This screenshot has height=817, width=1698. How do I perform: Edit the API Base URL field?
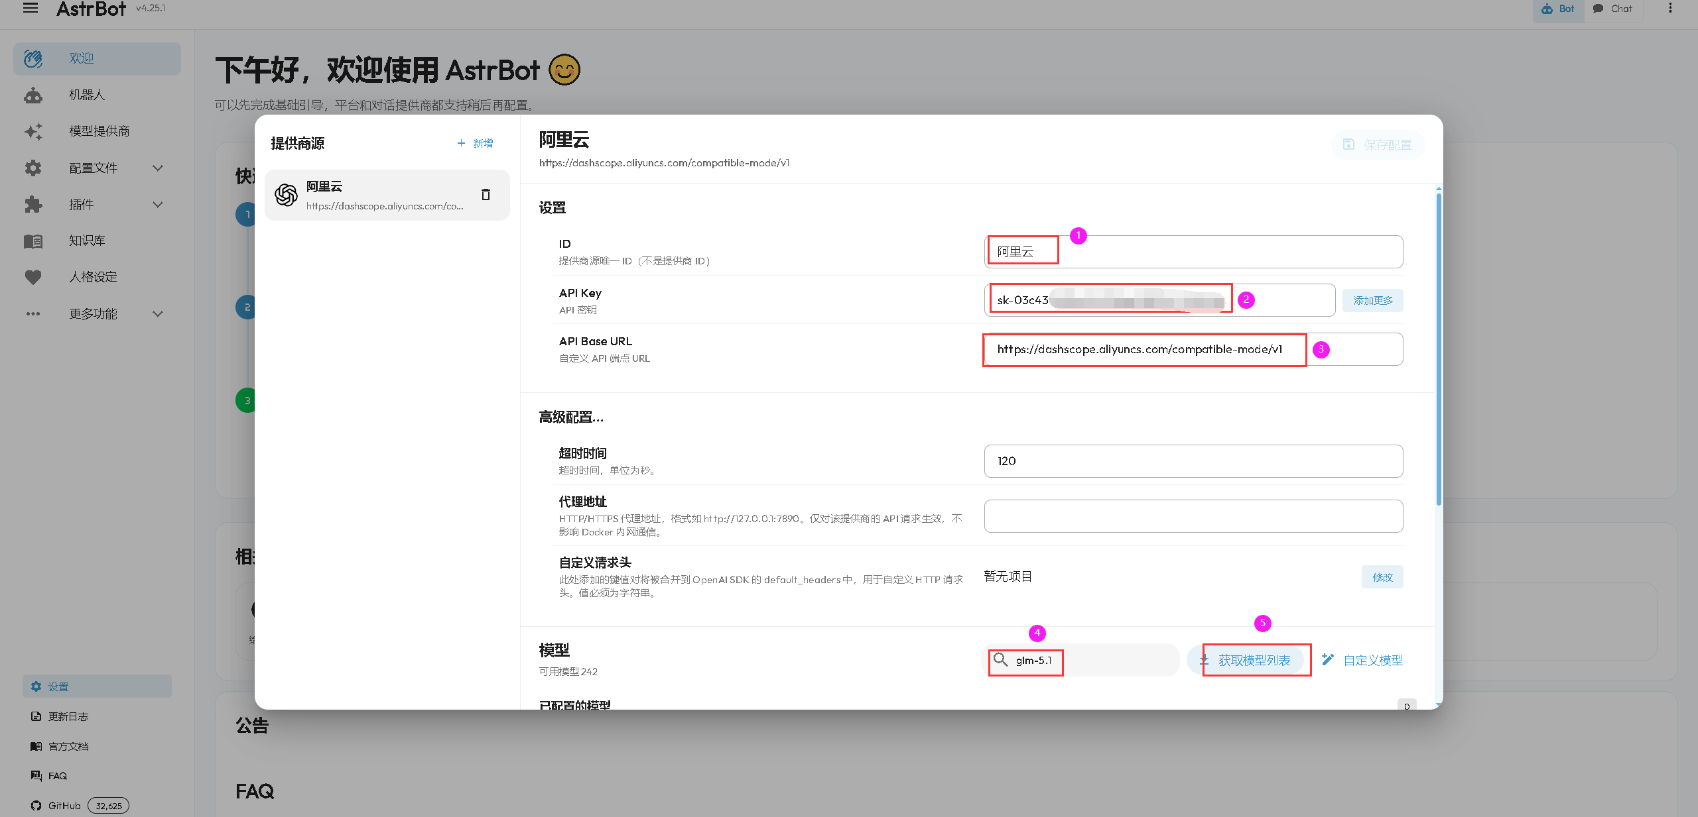(1193, 349)
